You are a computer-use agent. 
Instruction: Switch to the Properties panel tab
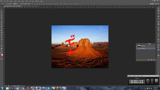138,44
